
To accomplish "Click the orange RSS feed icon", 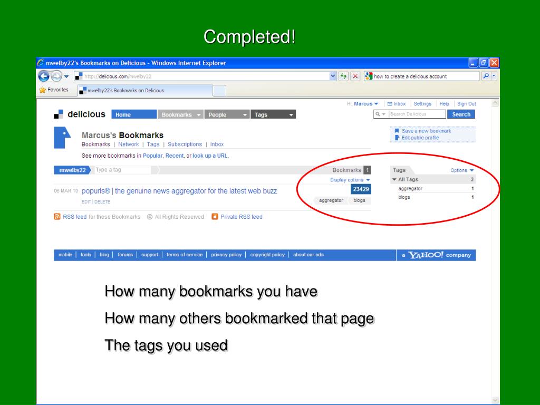I will (57, 216).
